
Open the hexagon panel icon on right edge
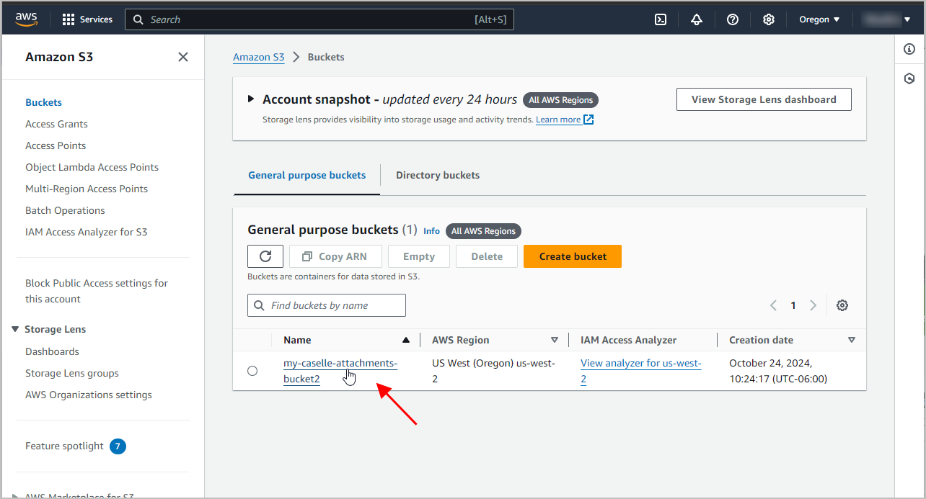pos(909,78)
